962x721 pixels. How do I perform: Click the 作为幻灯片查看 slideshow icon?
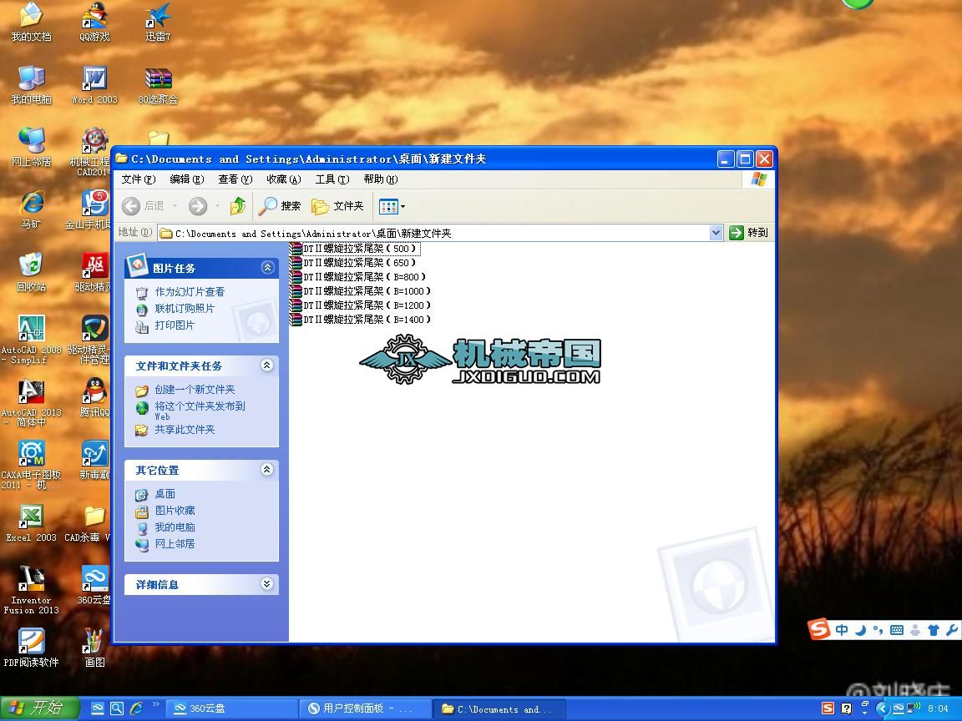point(142,291)
